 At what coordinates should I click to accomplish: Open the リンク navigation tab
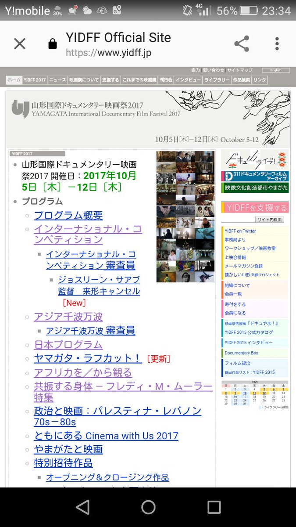[260, 80]
